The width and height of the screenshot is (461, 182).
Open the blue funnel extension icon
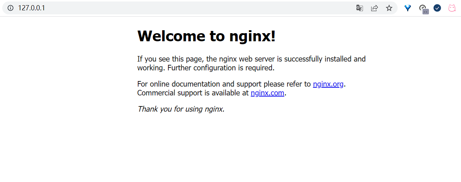tap(408, 8)
